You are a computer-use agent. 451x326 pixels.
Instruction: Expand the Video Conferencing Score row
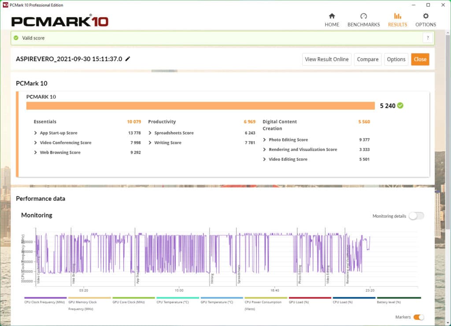[x=35, y=143]
